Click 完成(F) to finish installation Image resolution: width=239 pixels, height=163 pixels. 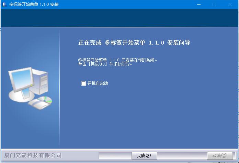coord(144,155)
